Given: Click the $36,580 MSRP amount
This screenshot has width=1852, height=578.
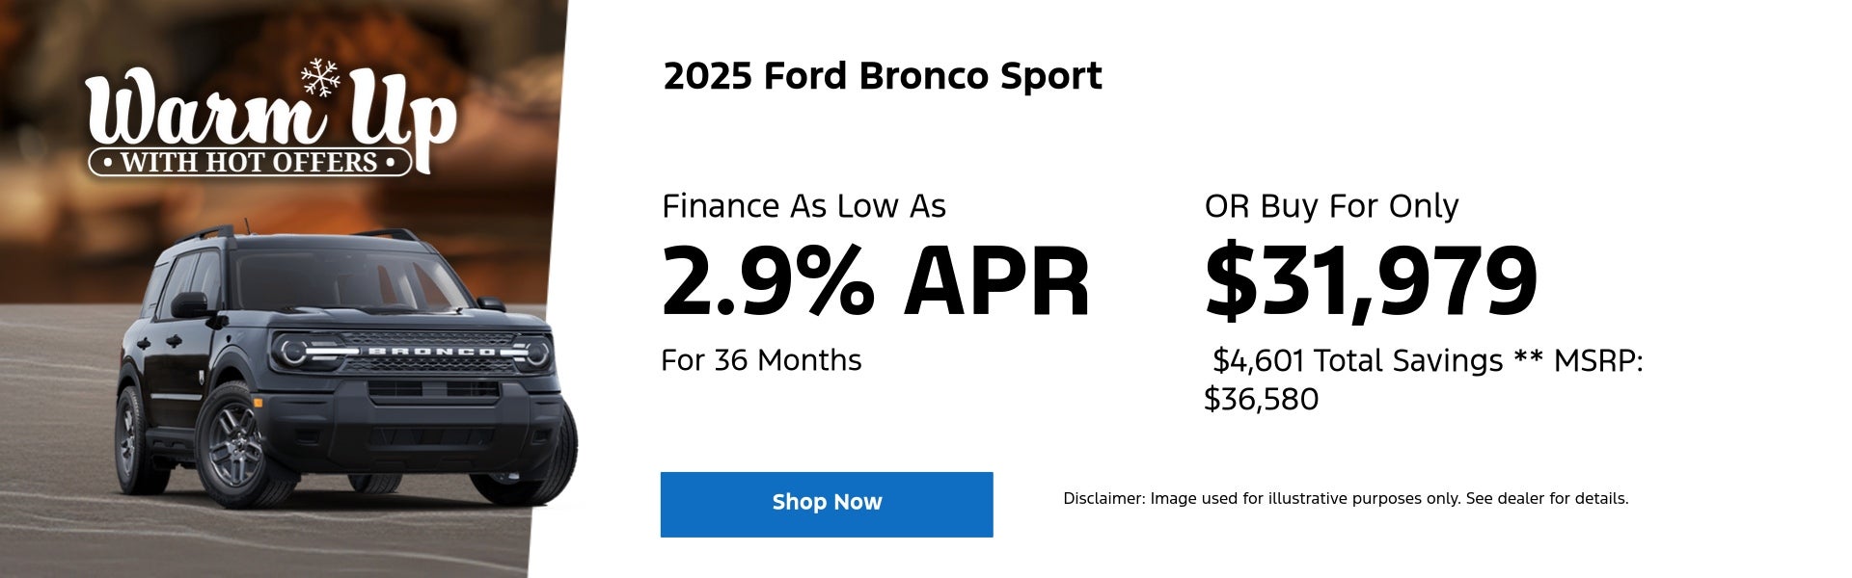Looking at the screenshot, I should pyautogui.click(x=1261, y=399).
